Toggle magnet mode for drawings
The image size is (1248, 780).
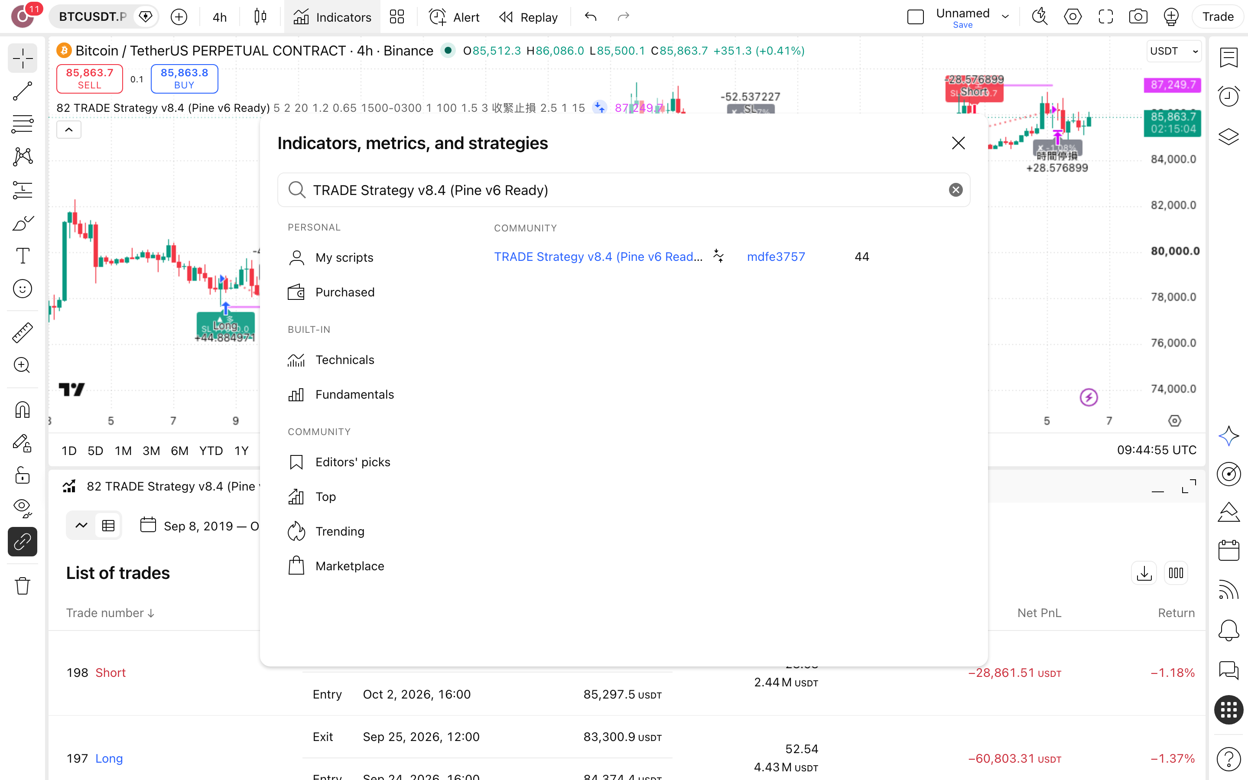click(22, 410)
